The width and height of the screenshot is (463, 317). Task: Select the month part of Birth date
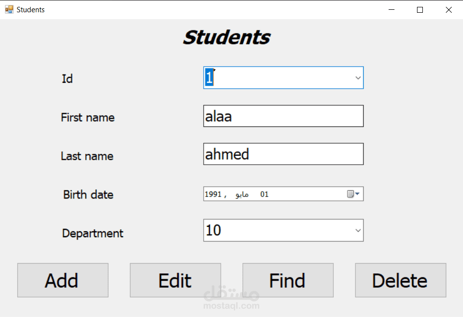point(242,195)
